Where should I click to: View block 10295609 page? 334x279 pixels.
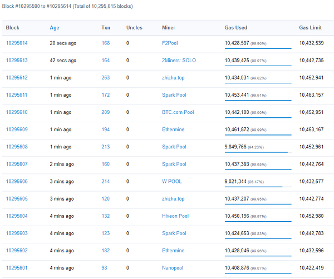point(17,129)
